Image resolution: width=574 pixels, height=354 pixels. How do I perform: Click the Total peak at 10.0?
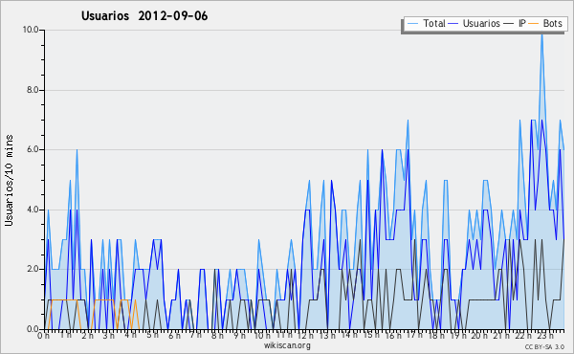(541, 33)
